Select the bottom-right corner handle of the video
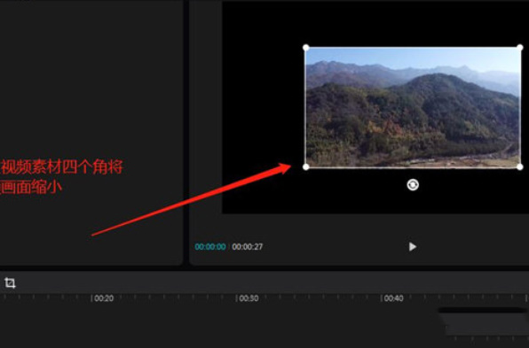Image resolution: width=529 pixels, height=348 pixels. [x=520, y=166]
